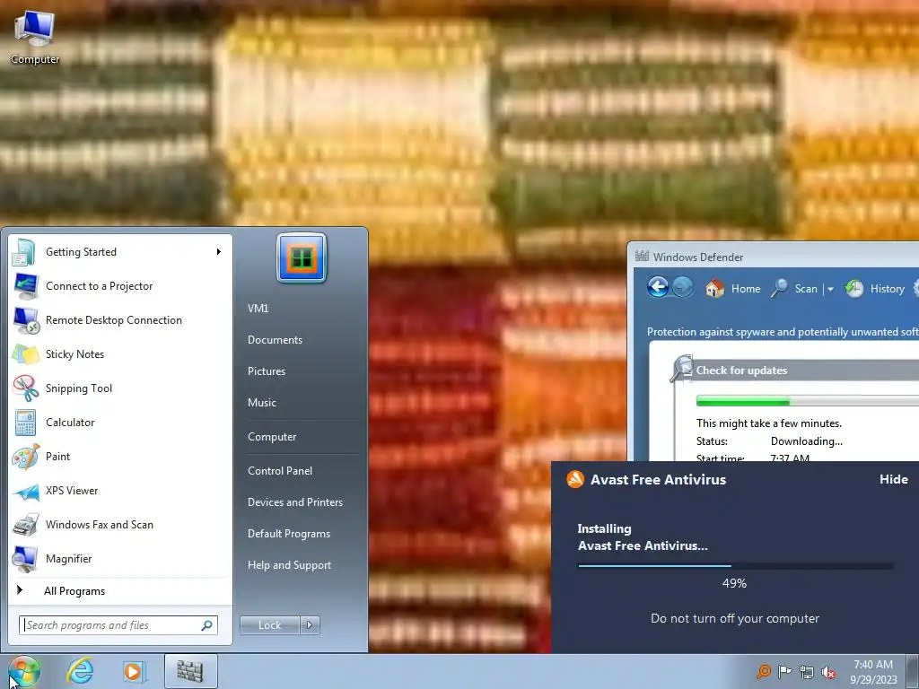Image resolution: width=919 pixels, height=689 pixels.
Task: Click Windows Defender title bar icon
Action: pos(643,257)
